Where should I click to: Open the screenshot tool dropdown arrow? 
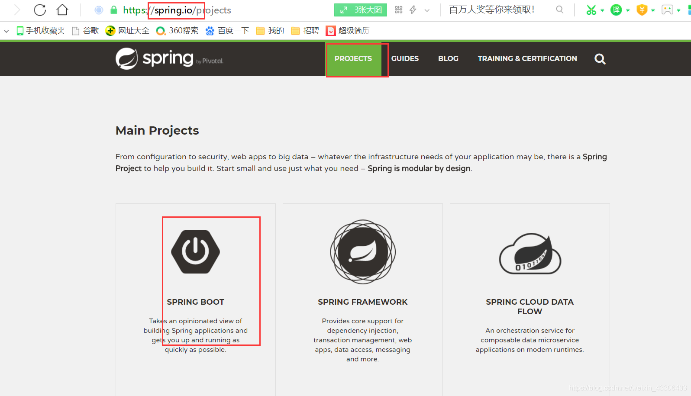coord(602,10)
